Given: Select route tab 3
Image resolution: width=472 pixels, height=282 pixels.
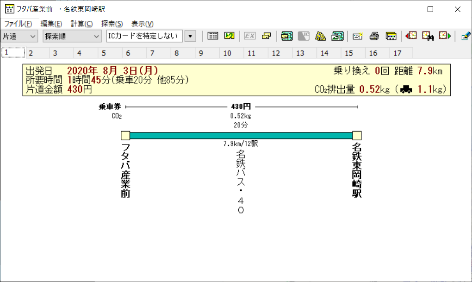Looking at the screenshot, I should pyautogui.click(x=62, y=53).
